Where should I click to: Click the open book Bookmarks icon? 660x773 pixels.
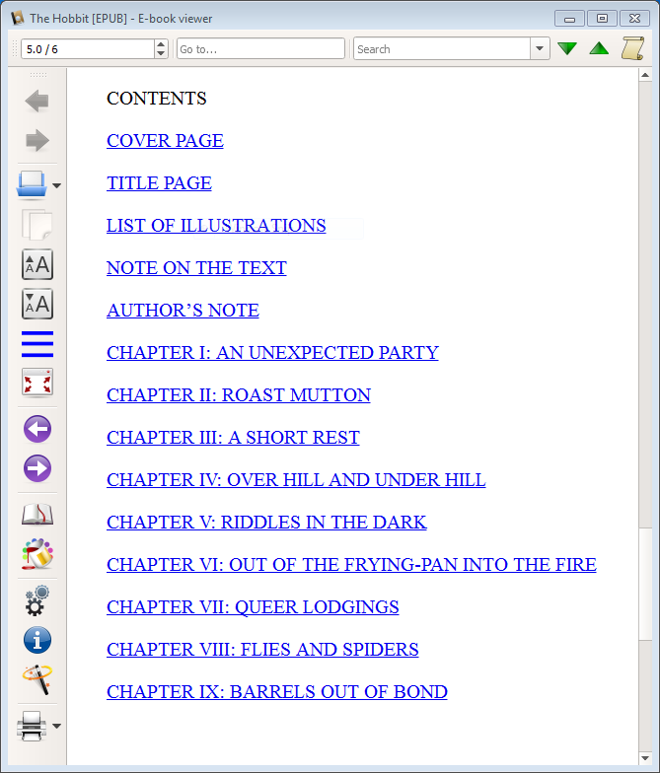pos(37,515)
